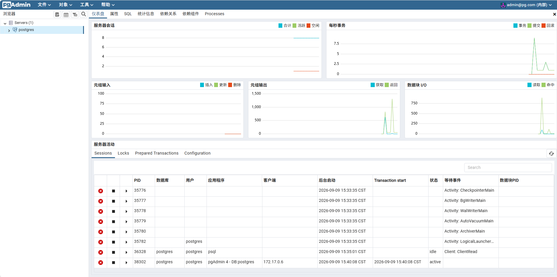The height and width of the screenshot is (277, 557).
Task: Switch to the 统计信息 tab
Action: [146, 14]
